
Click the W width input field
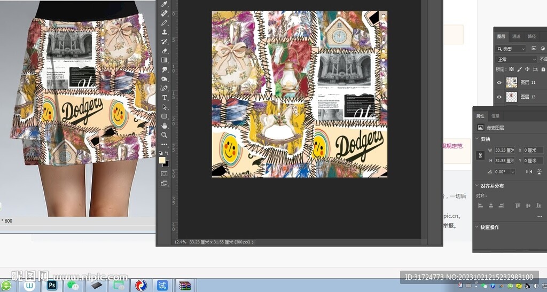click(503, 150)
